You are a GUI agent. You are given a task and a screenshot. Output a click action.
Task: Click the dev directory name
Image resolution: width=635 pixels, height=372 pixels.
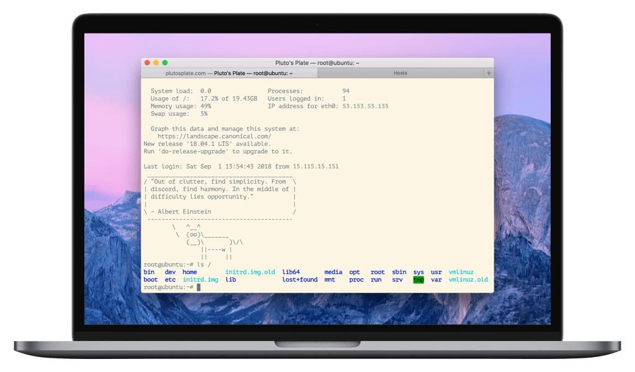point(170,272)
